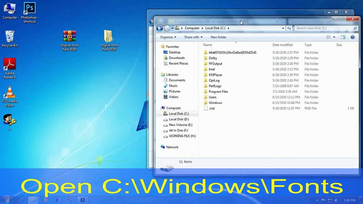
Task: Click the Change your view icon
Action: 328,37
